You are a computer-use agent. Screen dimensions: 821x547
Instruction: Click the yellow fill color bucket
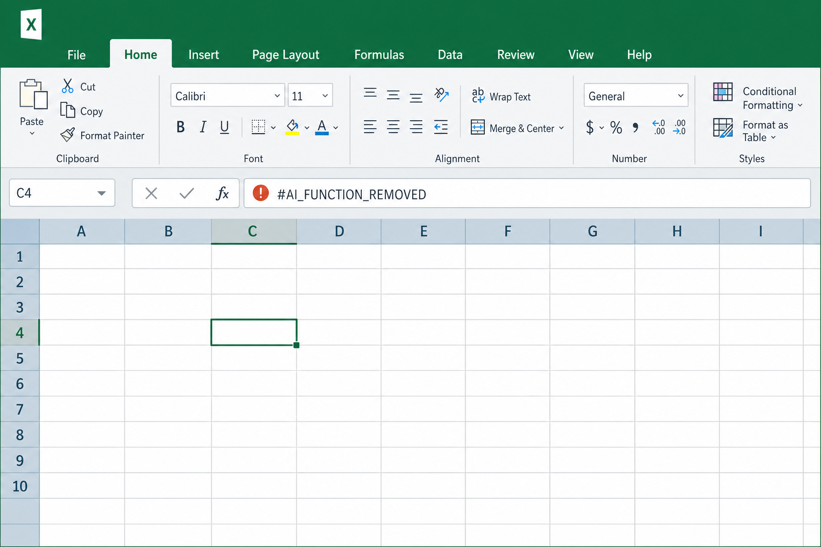pyautogui.click(x=292, y=127)
